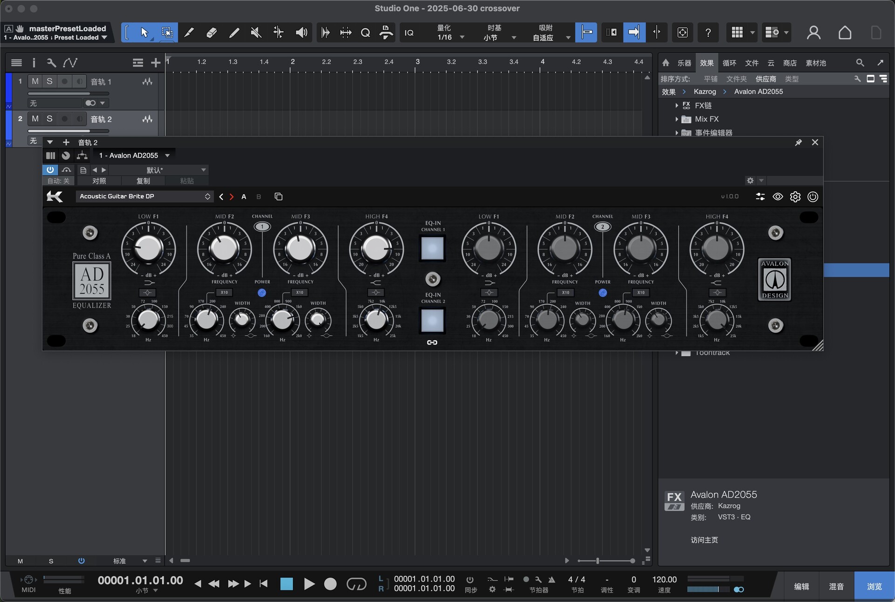Click the Avalon Design badge
The width and height of the screenshot is (895, 602).
[x=775, y=279]
